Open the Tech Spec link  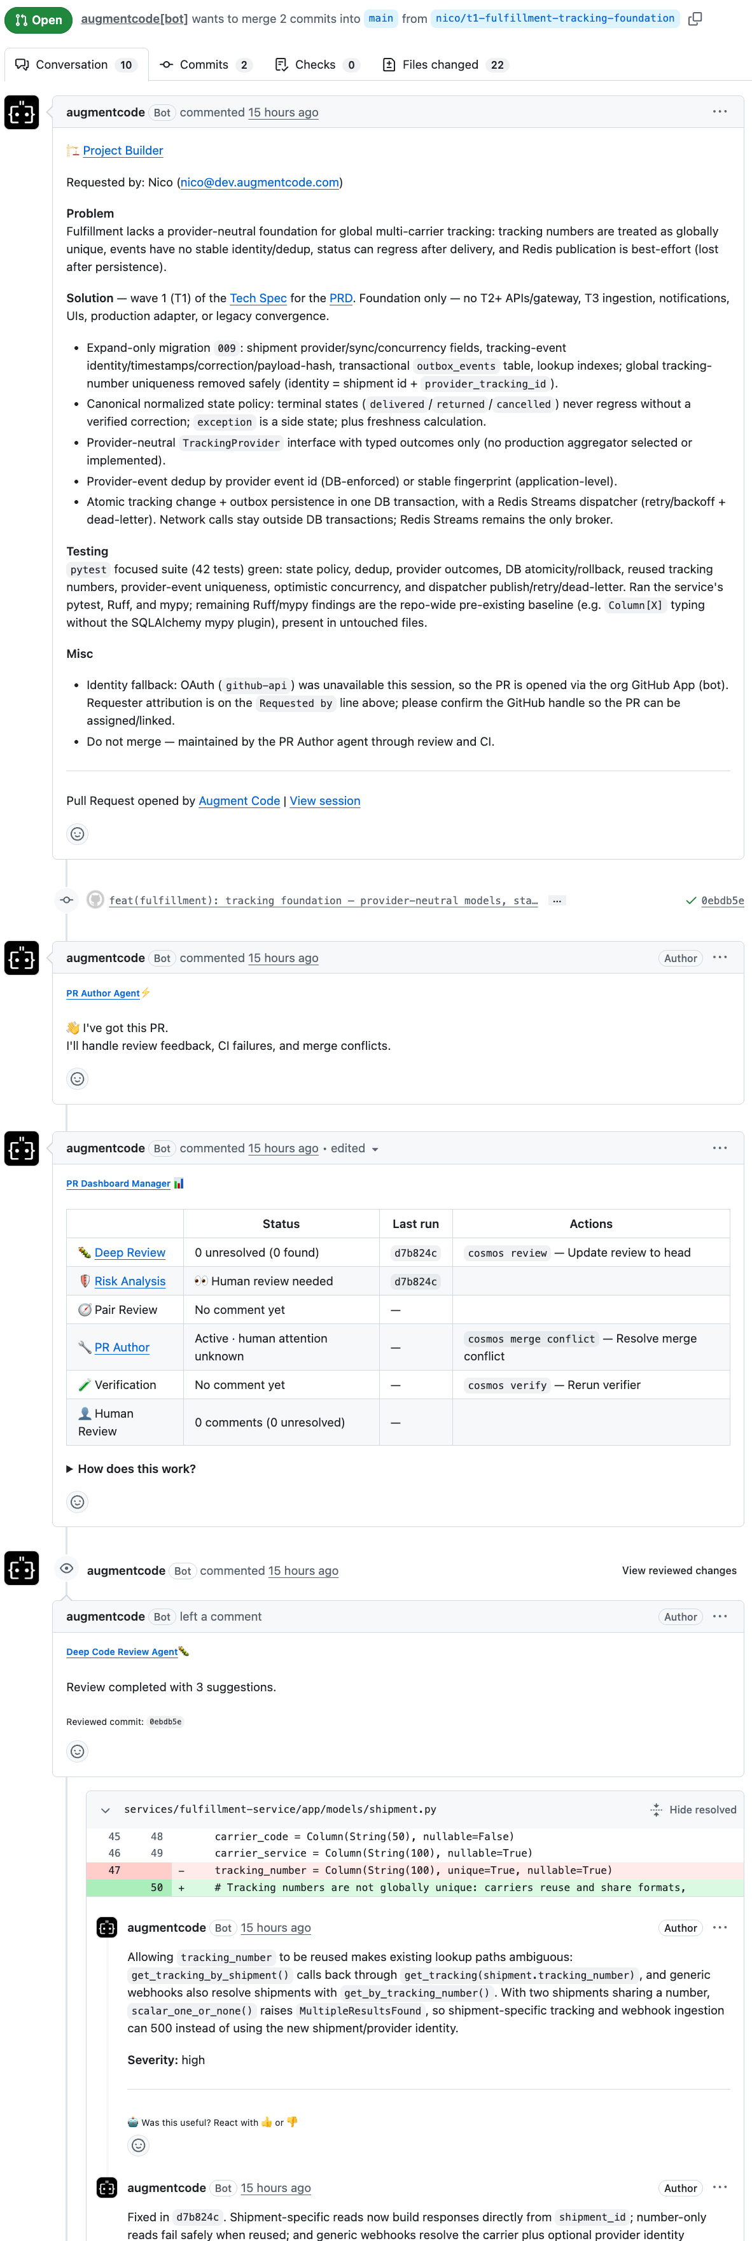pos(258,298)
